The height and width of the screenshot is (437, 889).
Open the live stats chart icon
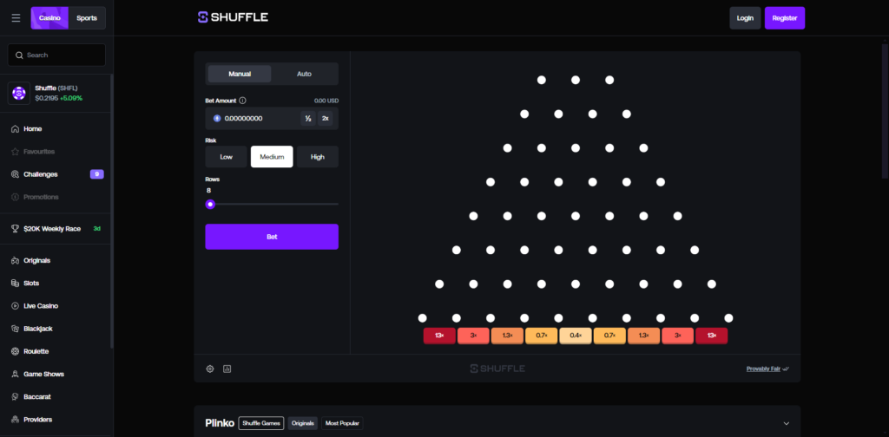click(x=227, y=369)
